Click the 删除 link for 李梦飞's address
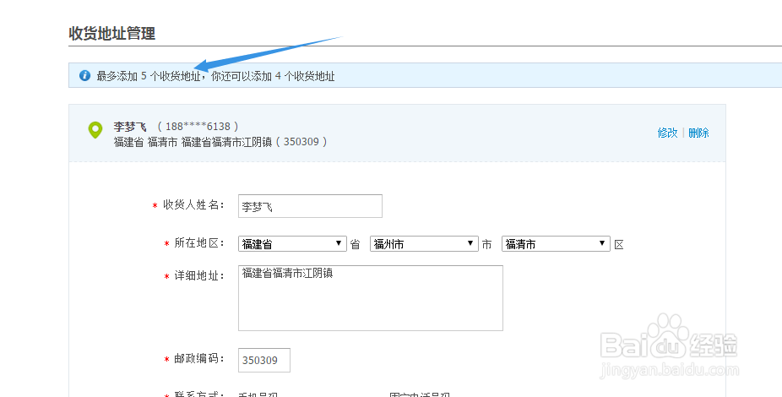 coord(698,133)
